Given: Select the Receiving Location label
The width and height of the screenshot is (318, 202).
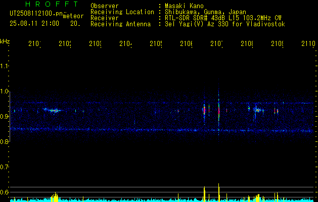Looking at the screenshot, I should tap(122, 12).
